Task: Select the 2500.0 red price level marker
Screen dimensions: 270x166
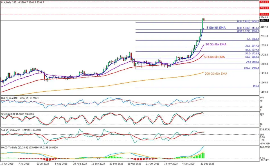Action: tap(264, 8)
